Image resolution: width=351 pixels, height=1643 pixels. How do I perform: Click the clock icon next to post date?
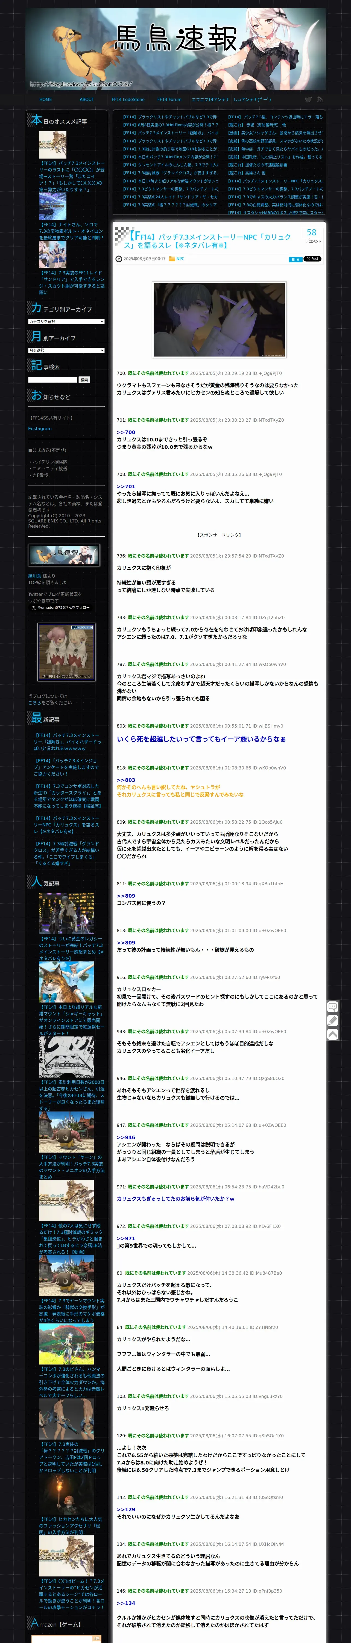[x=118, y=259]
